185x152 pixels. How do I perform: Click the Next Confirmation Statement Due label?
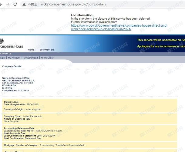(23, 138)
